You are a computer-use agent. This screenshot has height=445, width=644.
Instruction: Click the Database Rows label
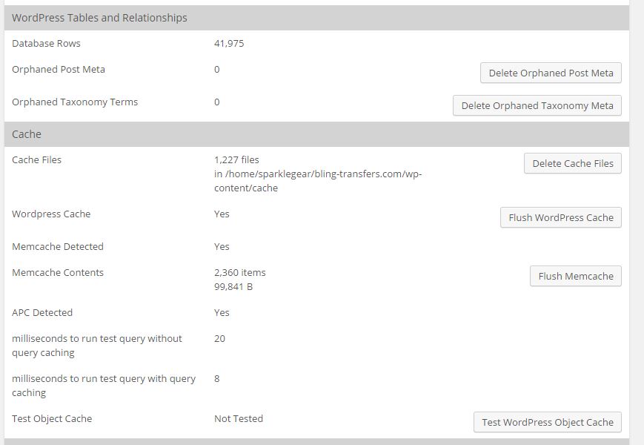pyautogui.click(x=46, y=44)
